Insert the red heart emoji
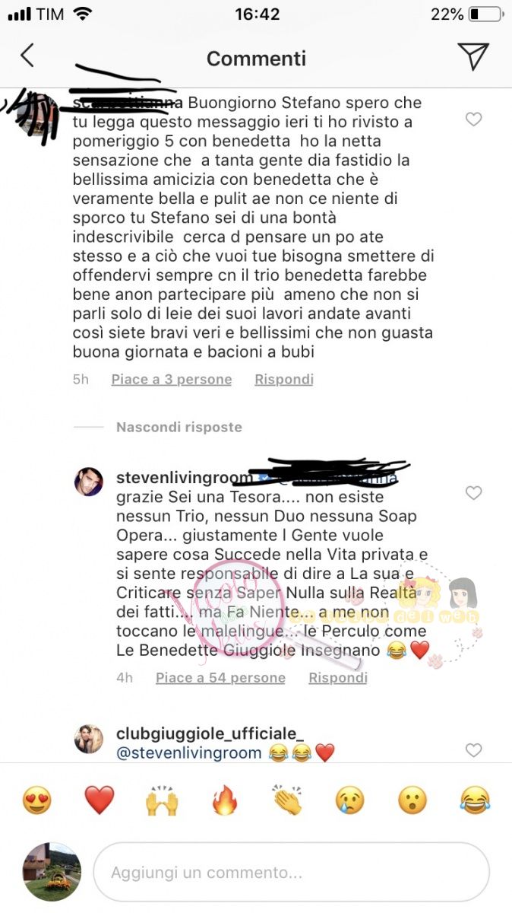 tap(99, 800)
